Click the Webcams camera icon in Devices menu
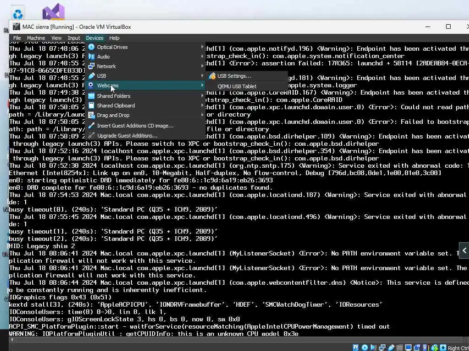This screenshot has height=351, width=469. coord(91,85)
